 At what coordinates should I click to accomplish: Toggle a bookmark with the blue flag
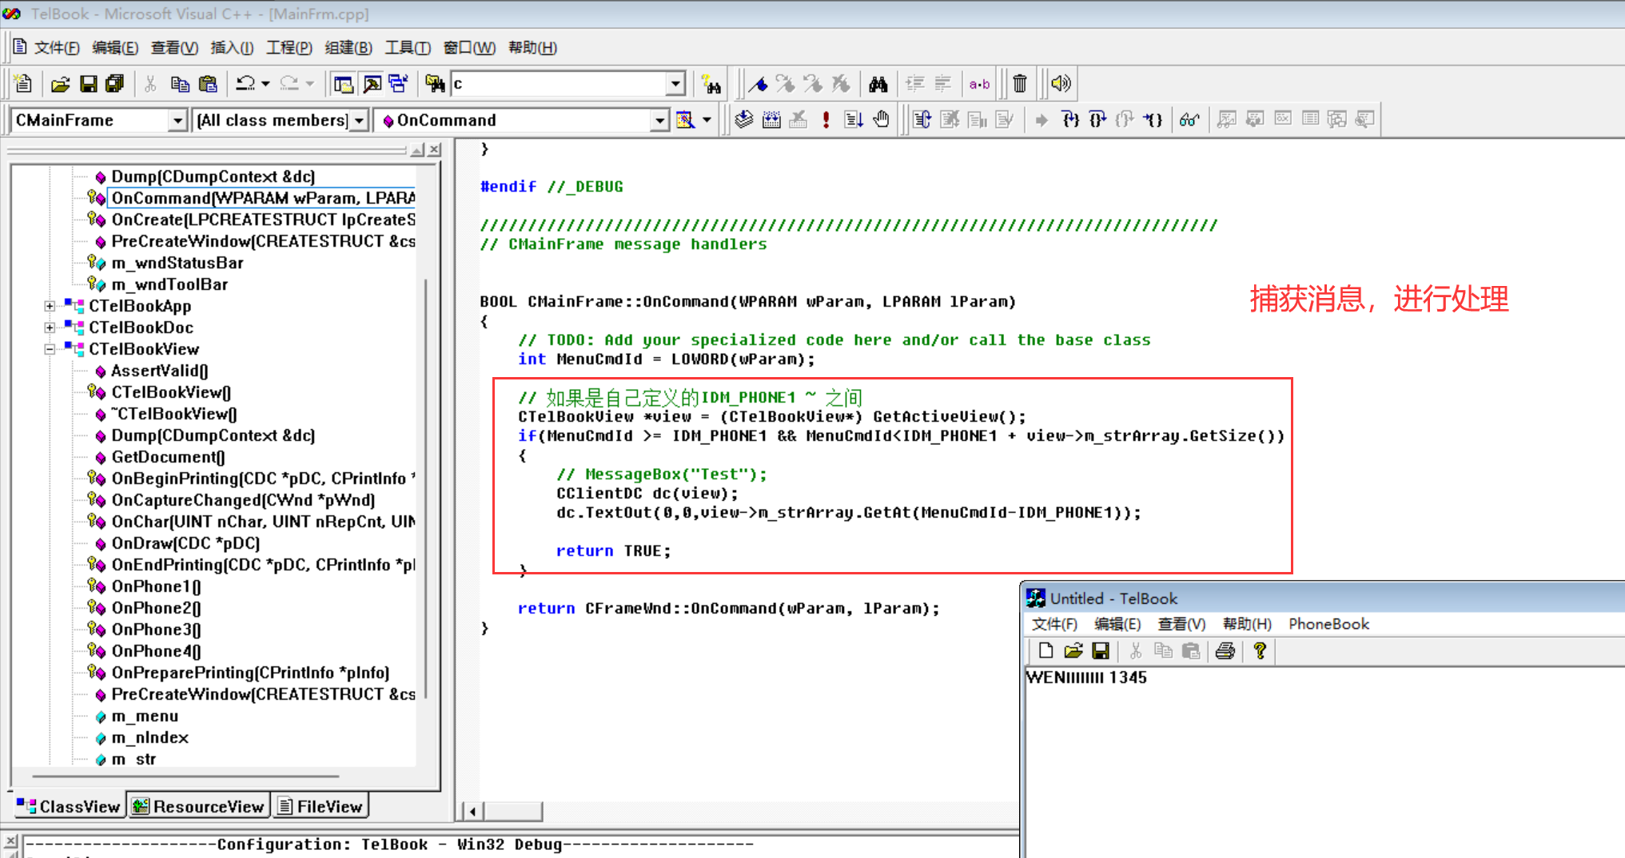tap(758, 84)
